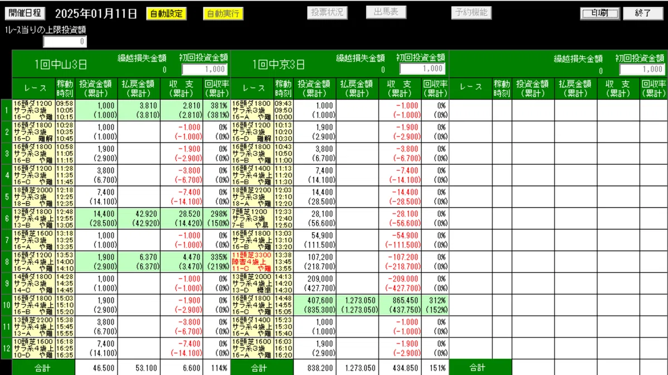Click payout cell 42,920 in 中山 race 6

click(x=139, y=218)
